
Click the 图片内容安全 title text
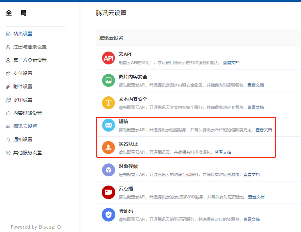[133, 77]
